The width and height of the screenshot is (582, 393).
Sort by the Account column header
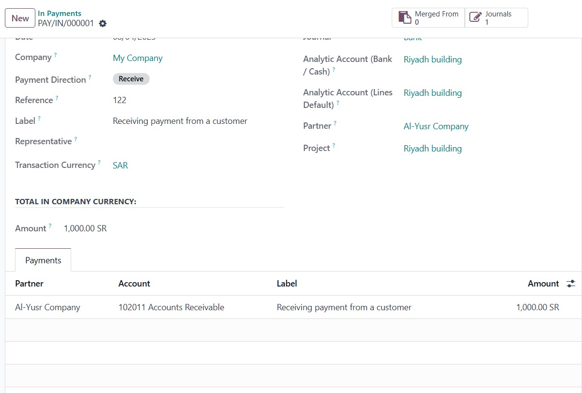tap(134, 284)
